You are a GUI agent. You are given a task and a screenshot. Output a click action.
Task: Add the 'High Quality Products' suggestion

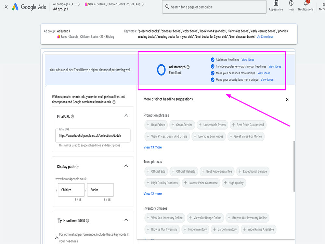point(162,183)
